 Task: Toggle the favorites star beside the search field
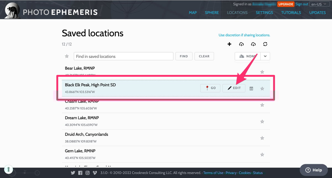pos(67,56)
